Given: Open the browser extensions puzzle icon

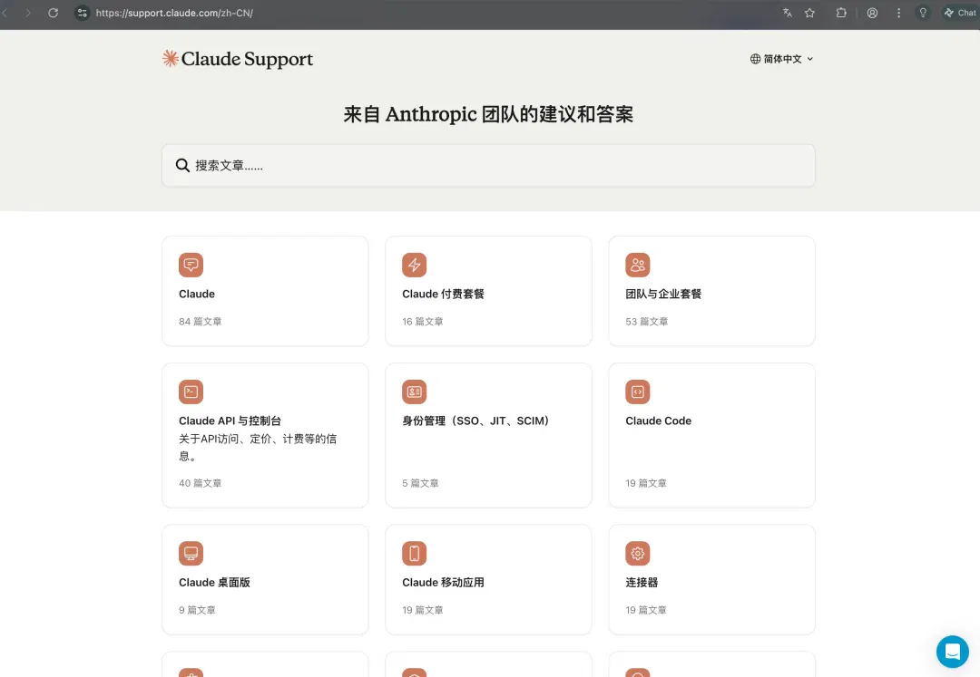Looking at the screenshot, I should click(841, 13).
